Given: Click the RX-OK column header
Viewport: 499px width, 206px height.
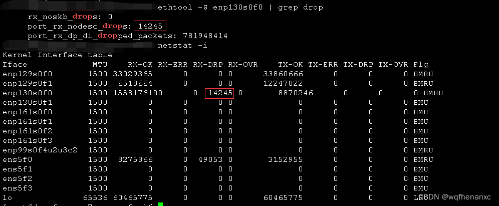Looking at the screenshot, I should point(140,65).
